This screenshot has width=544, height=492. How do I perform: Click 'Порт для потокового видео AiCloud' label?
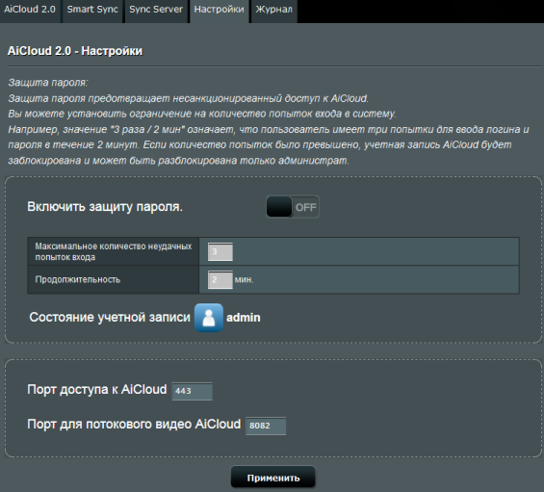(x=134, y=425)
